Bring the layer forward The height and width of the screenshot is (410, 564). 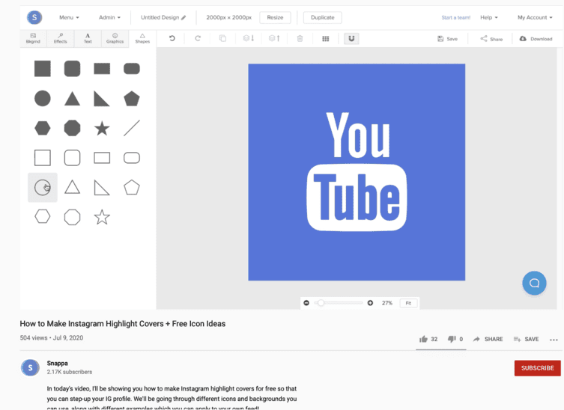(x=274, y=38)
